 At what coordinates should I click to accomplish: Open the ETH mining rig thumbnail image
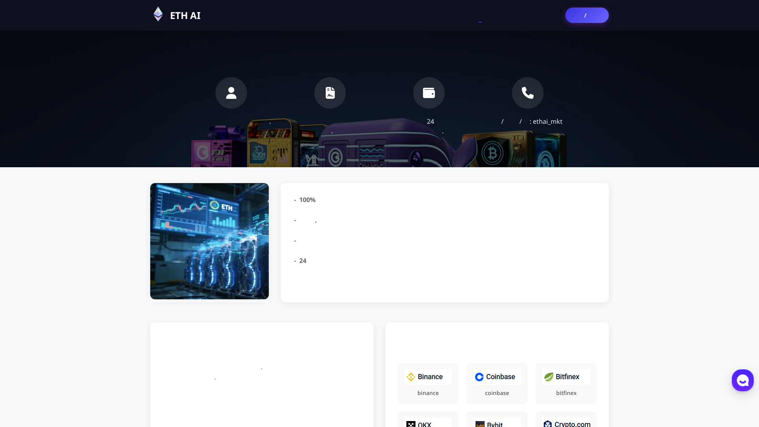point(209,241)
